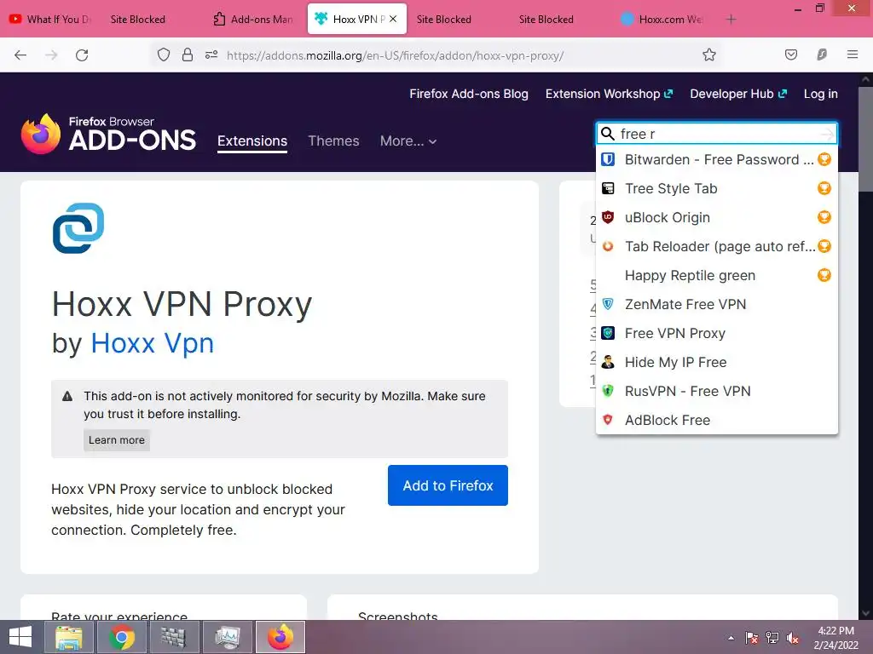The image size is (873, 654).
Task: Click Add to Firefox button
Action: click(x=448, y=485)
